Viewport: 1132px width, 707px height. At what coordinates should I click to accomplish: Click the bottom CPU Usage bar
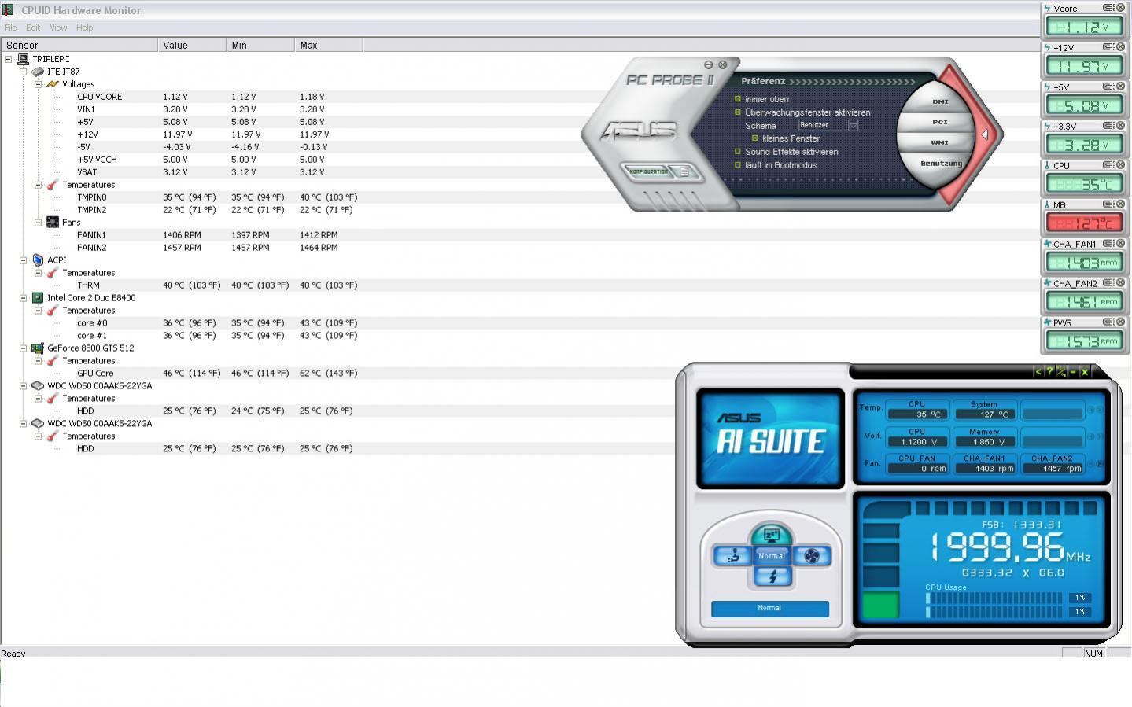coord(994,612)
